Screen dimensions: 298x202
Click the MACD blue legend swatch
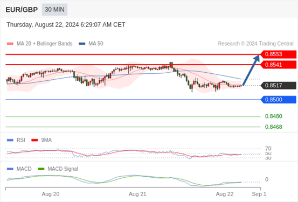[x=10, y=169]
